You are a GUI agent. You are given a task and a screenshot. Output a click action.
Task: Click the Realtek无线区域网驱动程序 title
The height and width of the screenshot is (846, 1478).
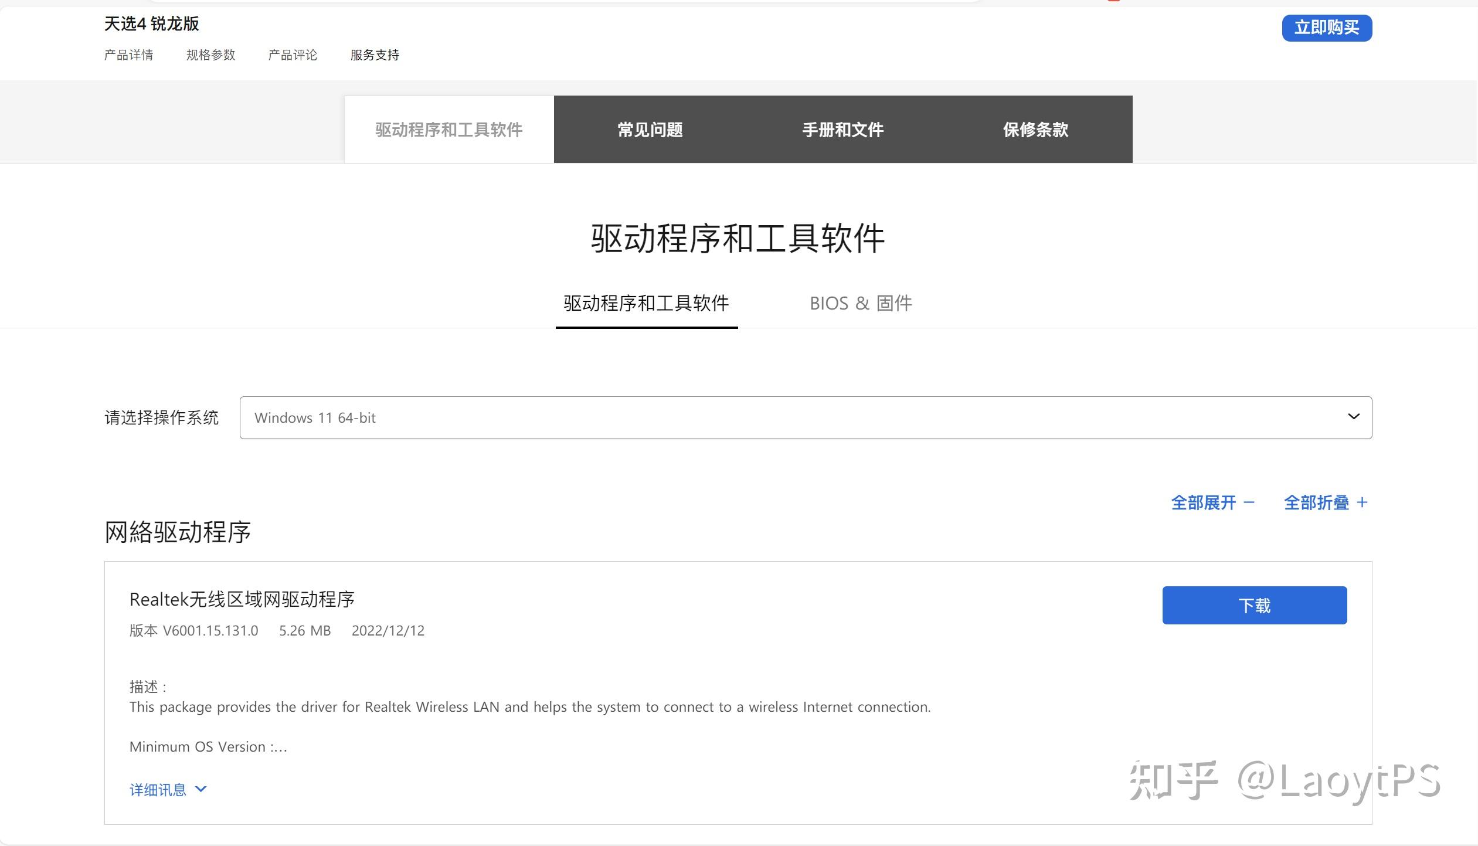pyautogui.click(x=242, y=599)
